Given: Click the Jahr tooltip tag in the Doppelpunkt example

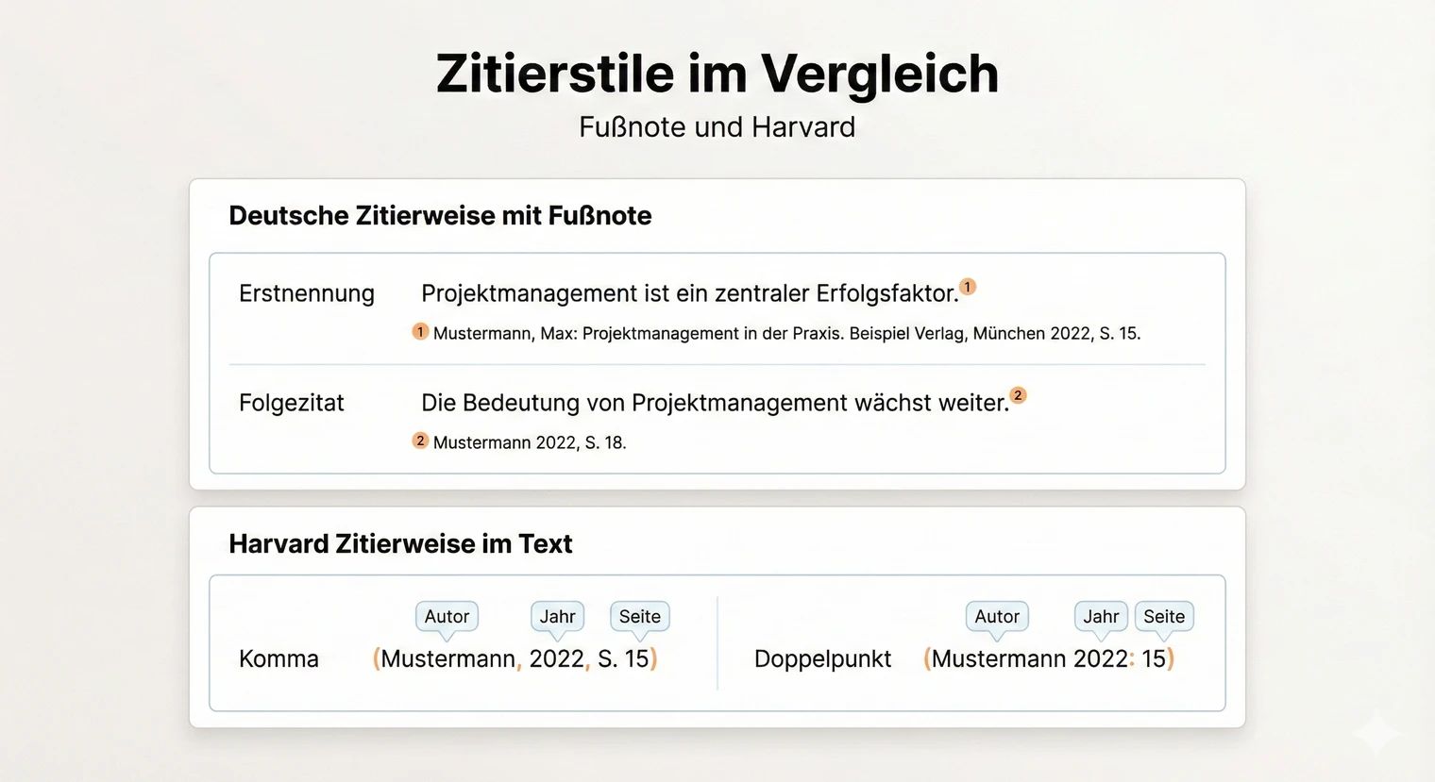Looking at the screenshot, I should pos(1100,616).
